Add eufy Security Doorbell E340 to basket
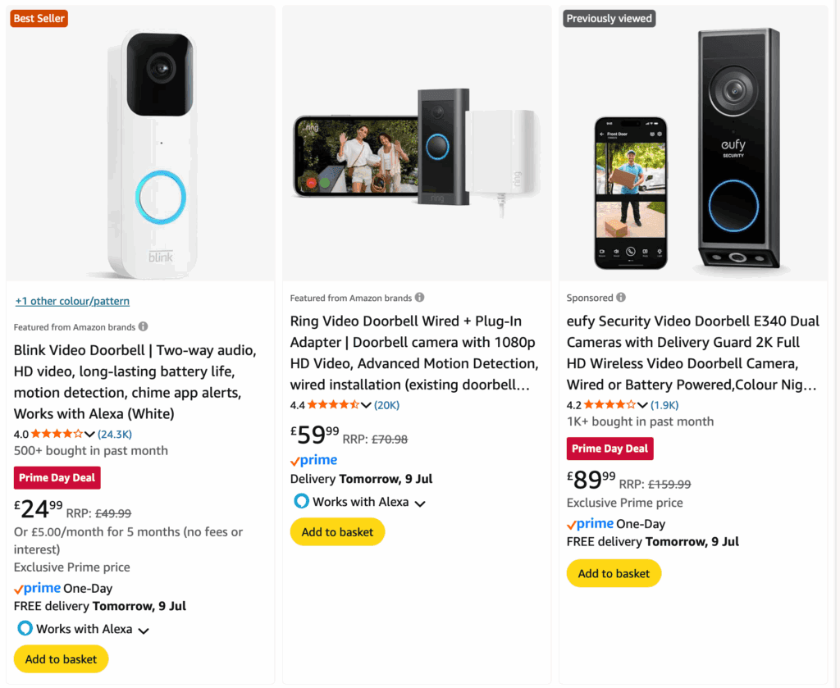Screen dimensions: 840x688 (x=614, y=573)
